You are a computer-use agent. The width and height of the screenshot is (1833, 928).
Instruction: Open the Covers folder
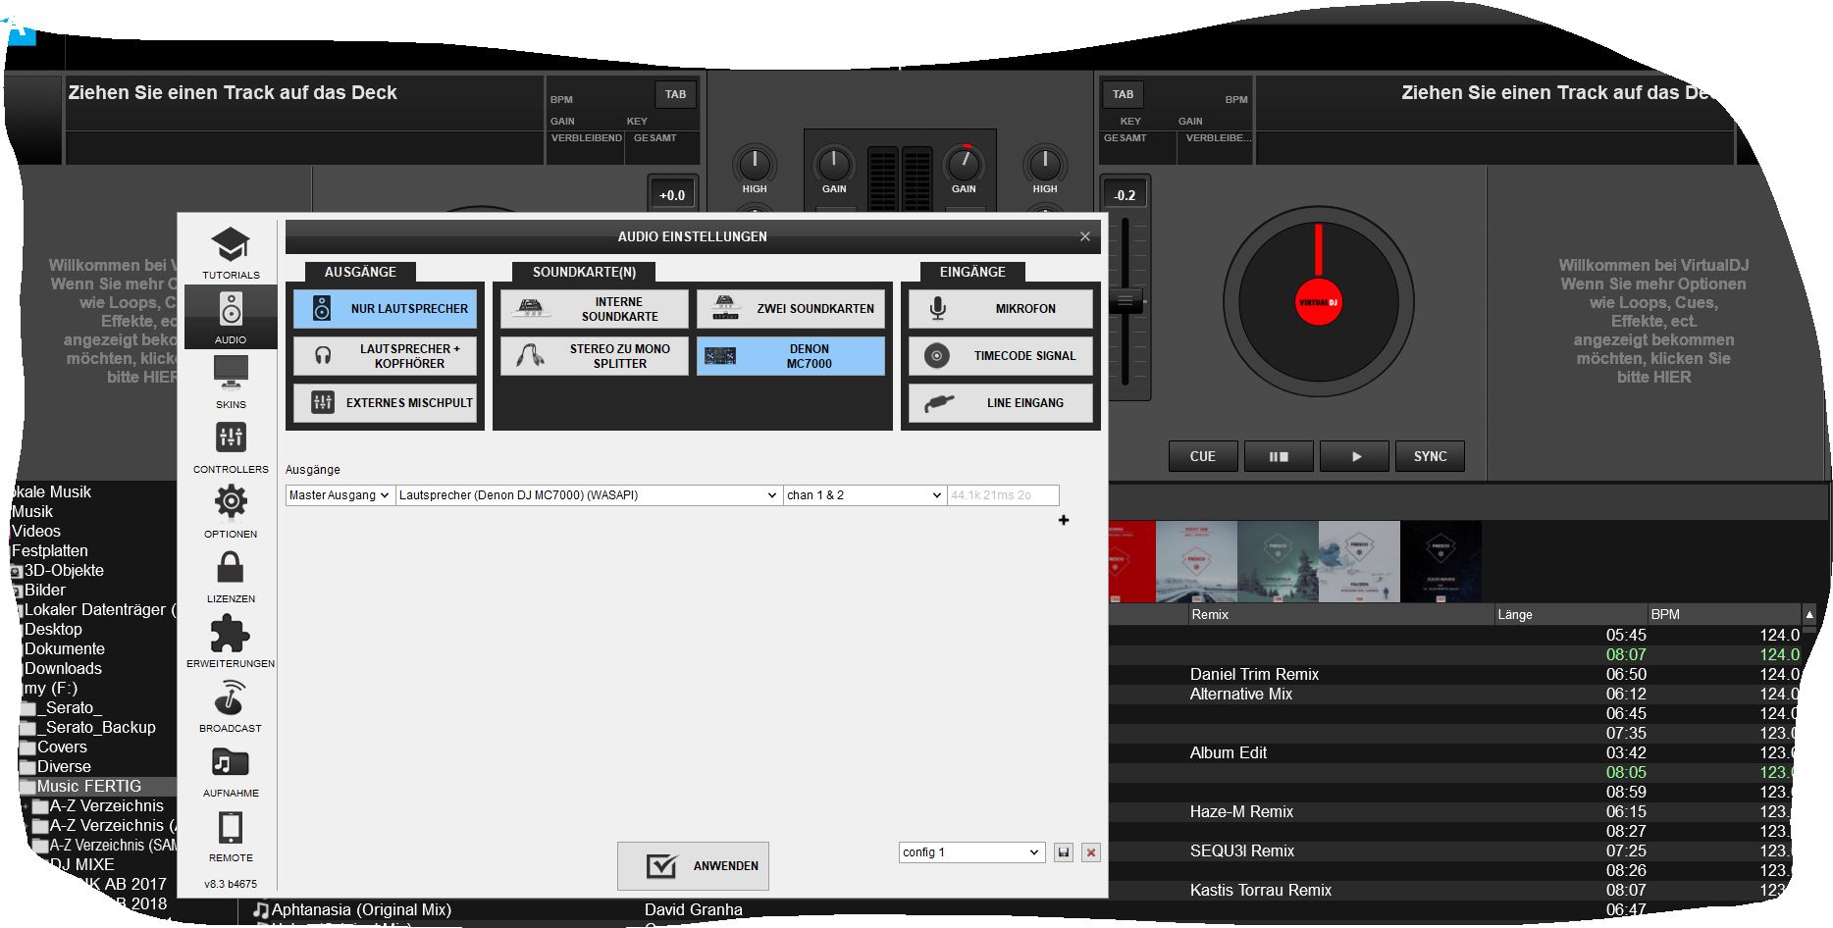[62, 747]
